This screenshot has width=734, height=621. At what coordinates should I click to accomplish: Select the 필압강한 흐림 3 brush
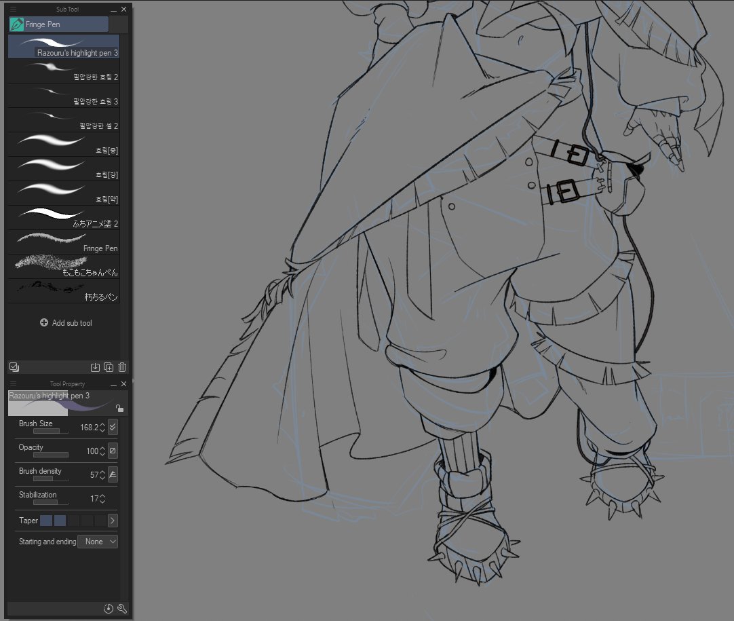64,96
